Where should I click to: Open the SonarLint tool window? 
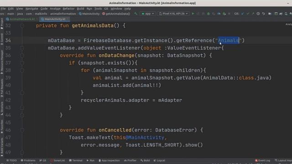point(57,160)
